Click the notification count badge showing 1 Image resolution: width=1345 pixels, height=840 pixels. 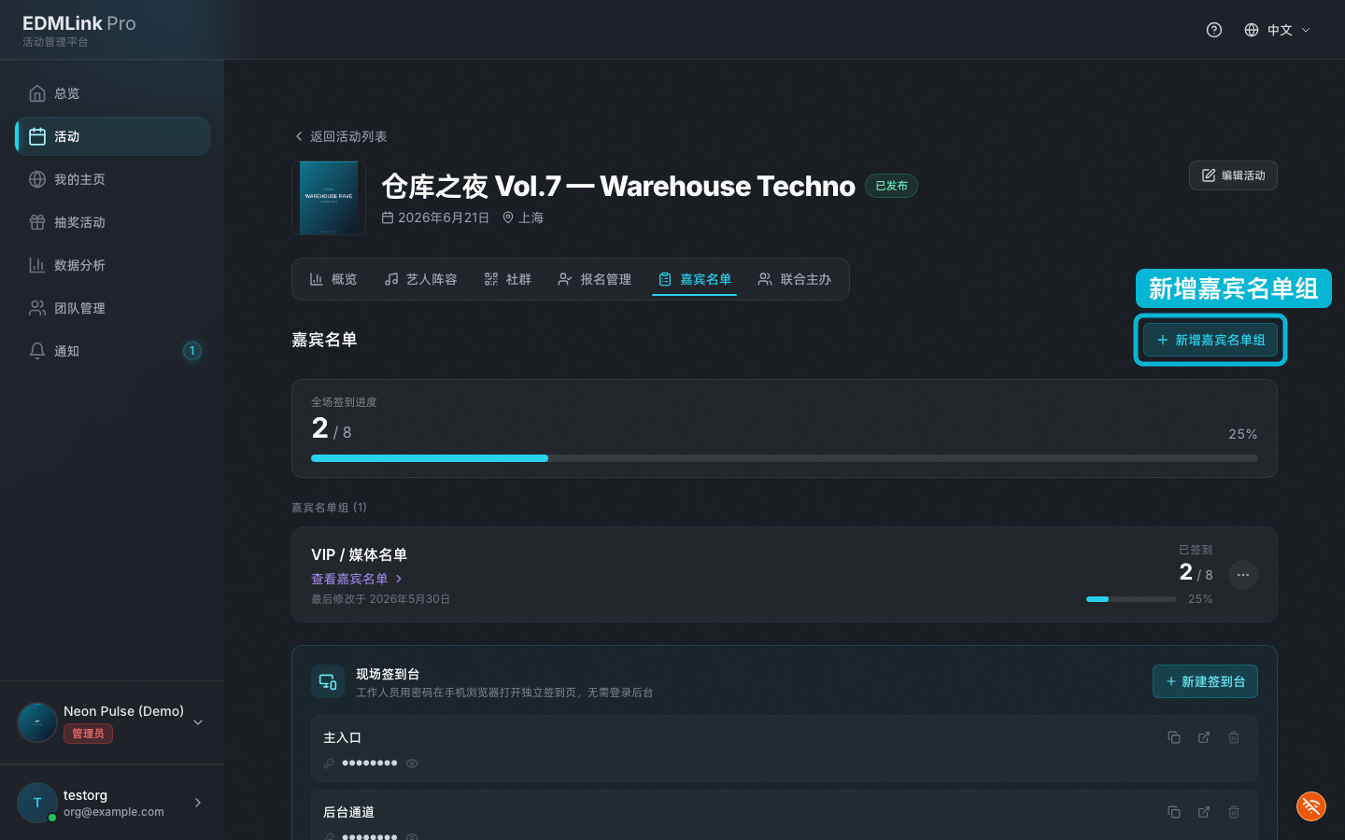191,351
